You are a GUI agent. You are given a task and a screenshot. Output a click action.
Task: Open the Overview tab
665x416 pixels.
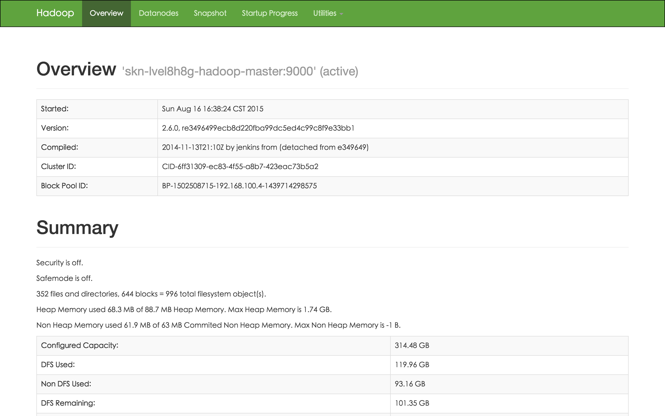tap(106, 13)
